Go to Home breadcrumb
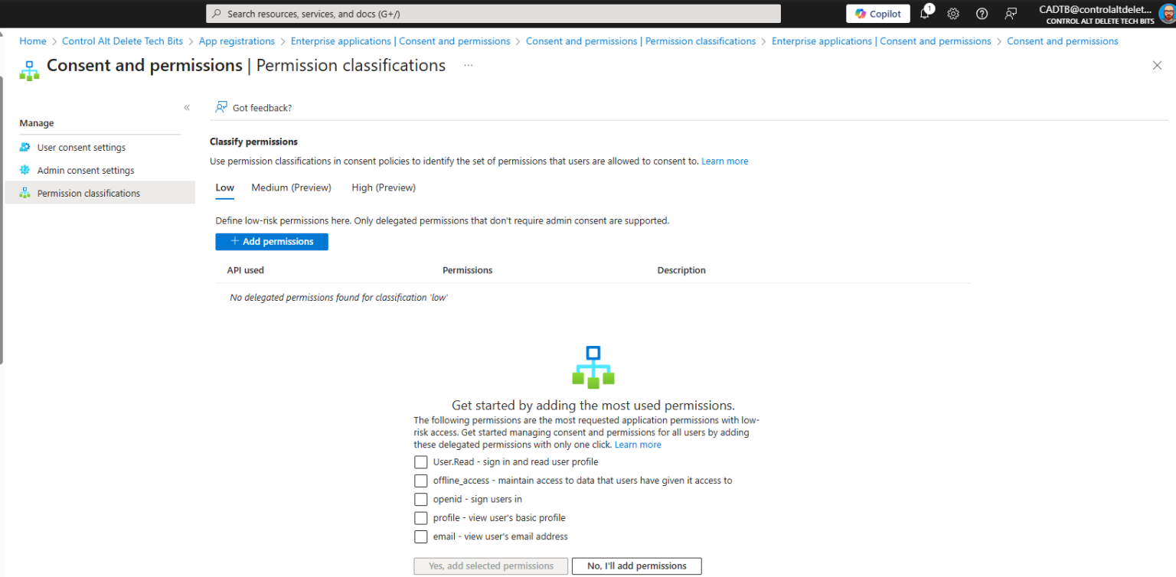The height and width of the screenshot is (577, 1176). [33, 41]
